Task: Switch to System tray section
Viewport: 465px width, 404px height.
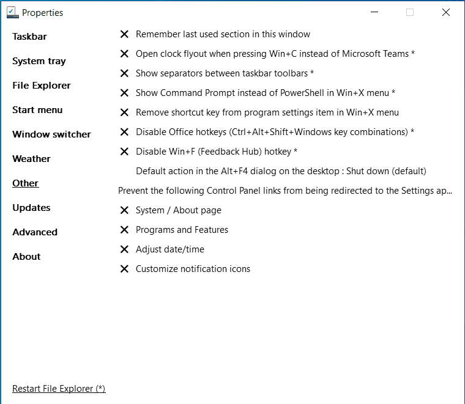Action: coord(39,61)
